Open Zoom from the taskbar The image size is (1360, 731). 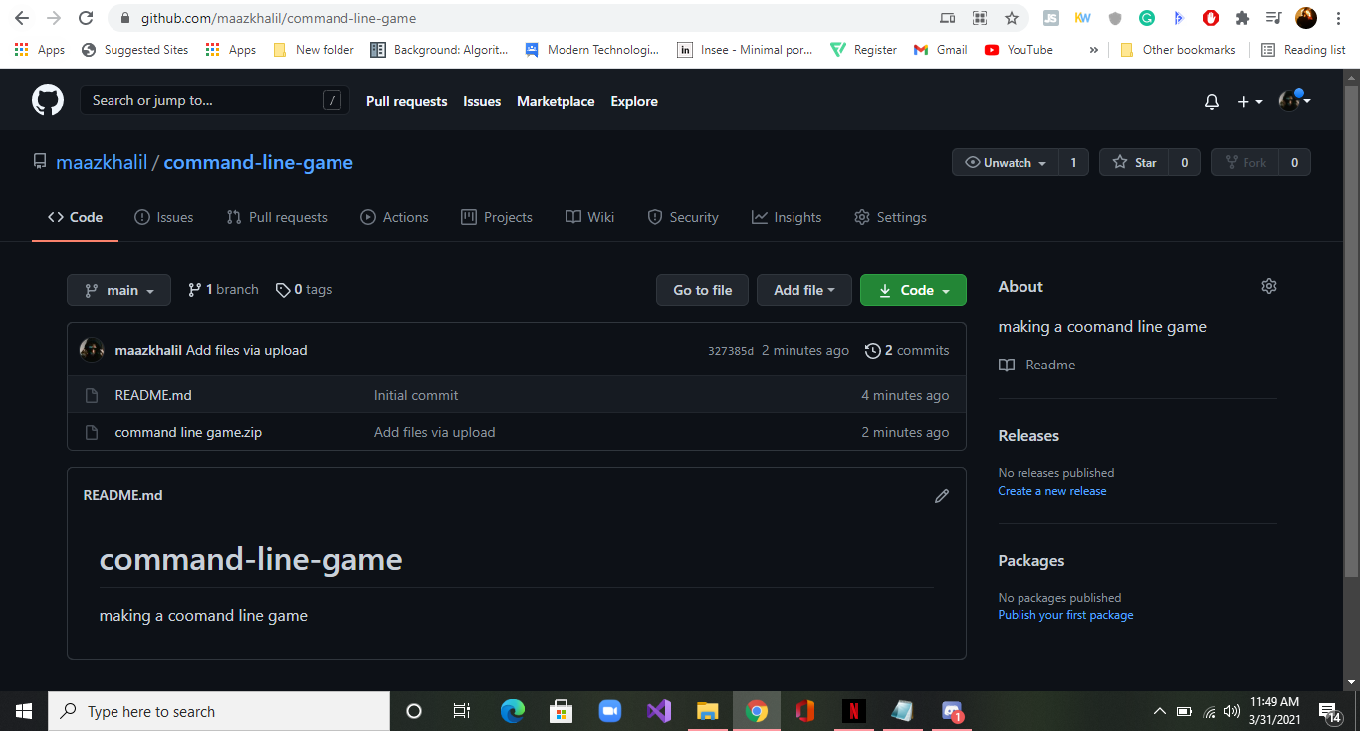point(609,711)
